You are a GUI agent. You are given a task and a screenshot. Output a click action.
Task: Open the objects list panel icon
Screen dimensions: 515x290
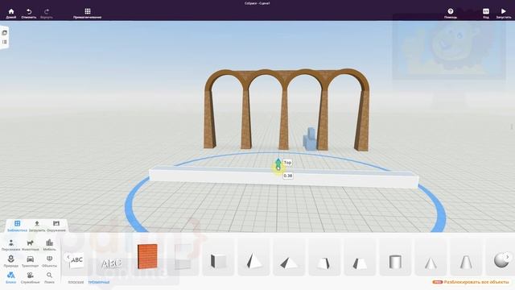5,42
